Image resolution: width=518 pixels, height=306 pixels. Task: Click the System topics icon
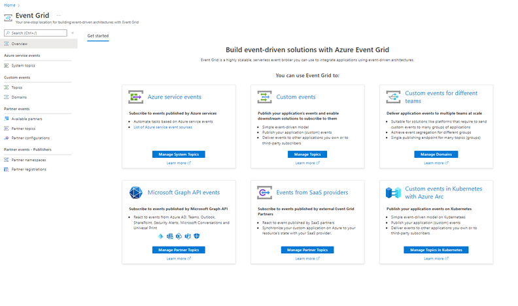pyautogui.click(x=7, y=65)
